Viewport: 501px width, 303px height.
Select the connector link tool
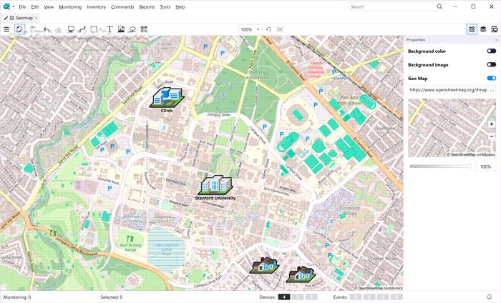(82, 29)
